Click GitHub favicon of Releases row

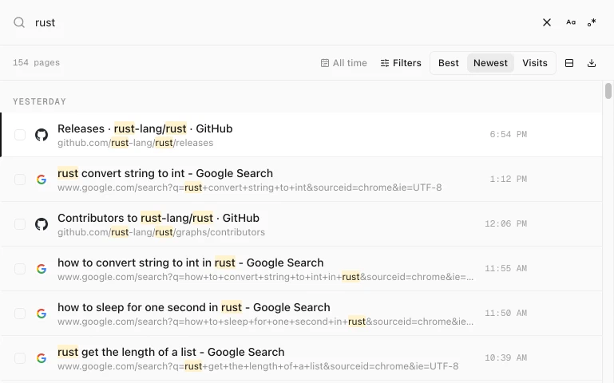[42, 135]
